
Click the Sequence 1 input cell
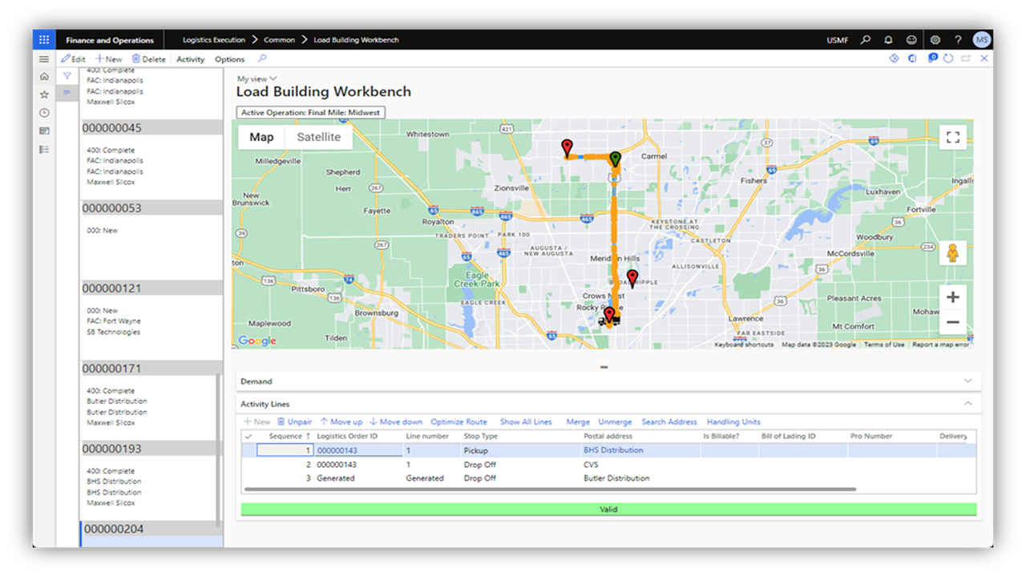tap(285, 450)
